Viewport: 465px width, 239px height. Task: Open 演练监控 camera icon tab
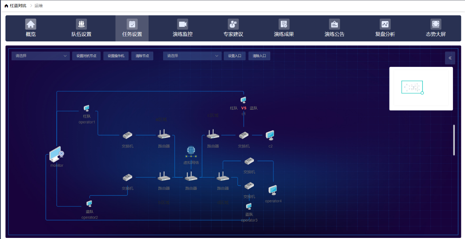click(182, 24)
